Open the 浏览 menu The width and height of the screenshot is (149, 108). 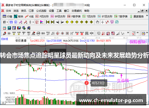point(16,11)
